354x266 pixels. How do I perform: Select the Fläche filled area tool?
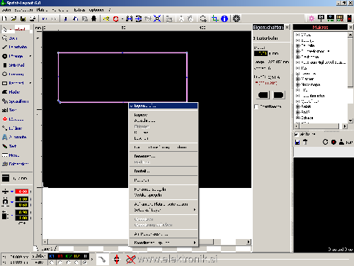pyautogui.click(x=11, y=92)
